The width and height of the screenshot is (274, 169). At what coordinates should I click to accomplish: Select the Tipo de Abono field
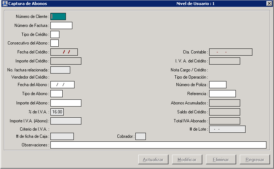[x=57, y=94]
